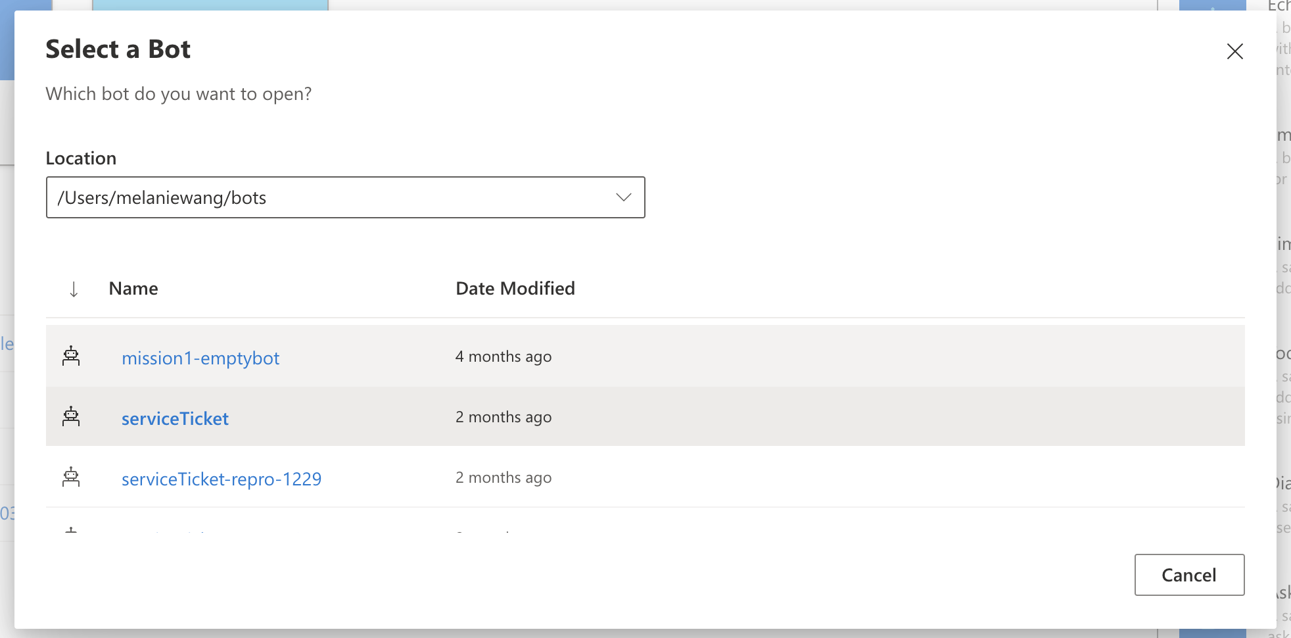Image resolution: width=1291 pixels, height=638 pixels.
Task: Toggle the Name column sort order
Action: tap(133, 288)
